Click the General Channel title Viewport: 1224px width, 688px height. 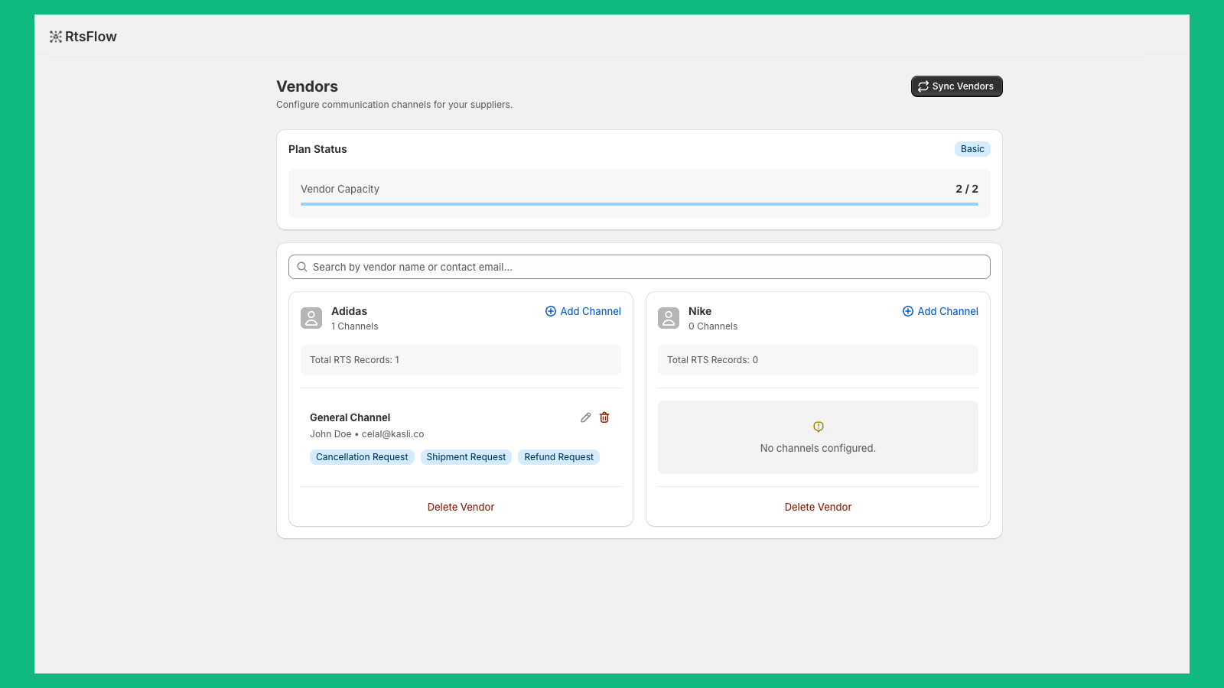coord(350,417)
